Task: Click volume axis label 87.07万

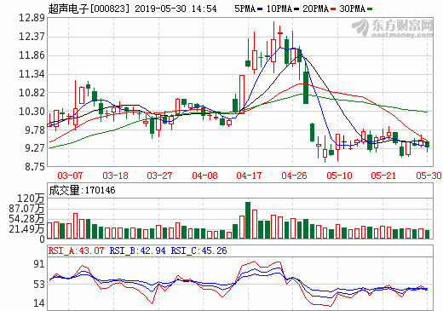Action: pyautogui.click(x=26, y=209)
